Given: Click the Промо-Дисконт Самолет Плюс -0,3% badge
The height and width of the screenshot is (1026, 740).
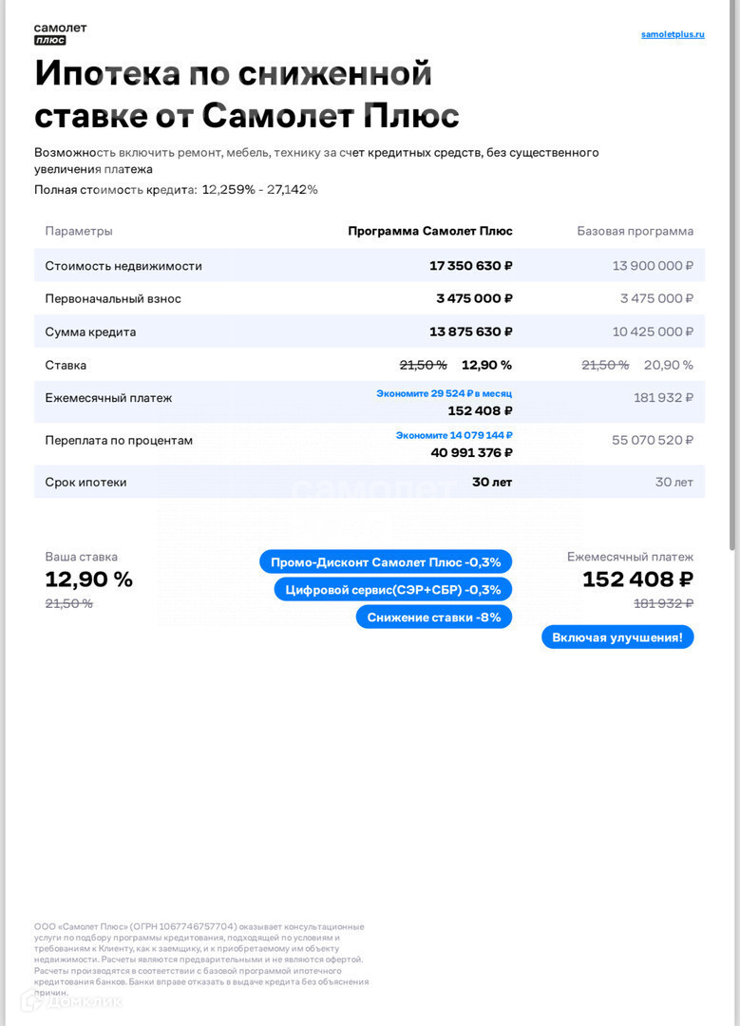Looking at the screenshot, I should point(386,562).
